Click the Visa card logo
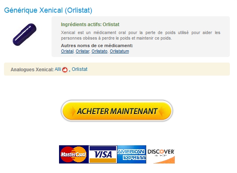Screen dimensions: 237x173 click(x=103, y=154)
